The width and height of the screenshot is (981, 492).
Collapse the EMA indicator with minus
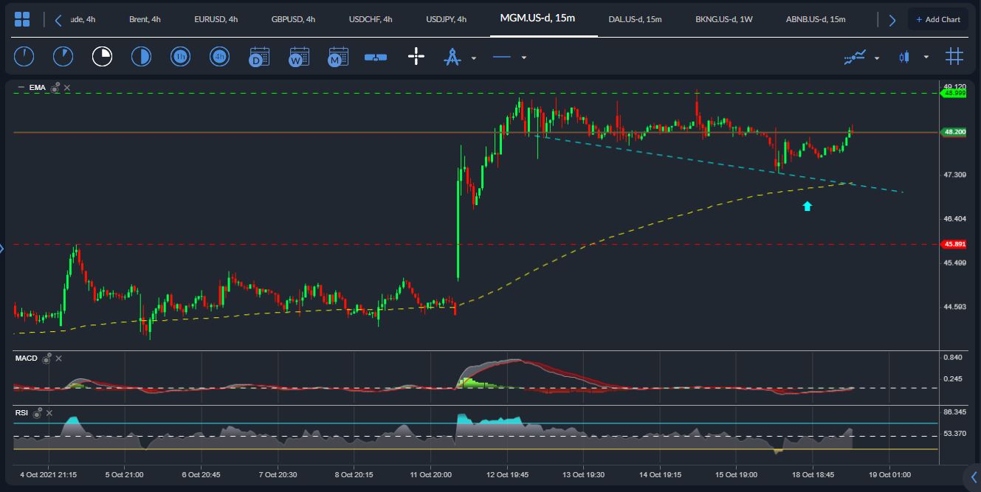21,87
